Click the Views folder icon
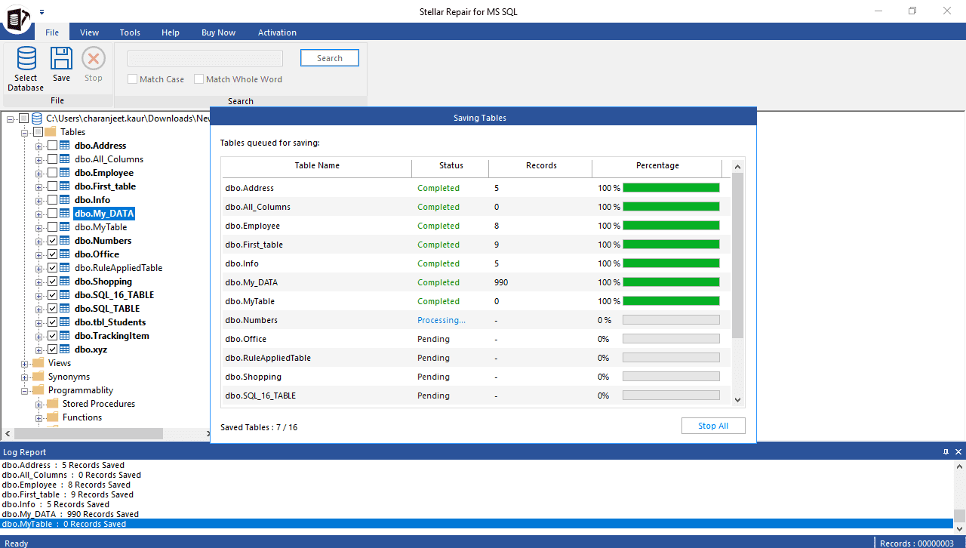This screenshot has height=548, width=966. pos(38,363)
